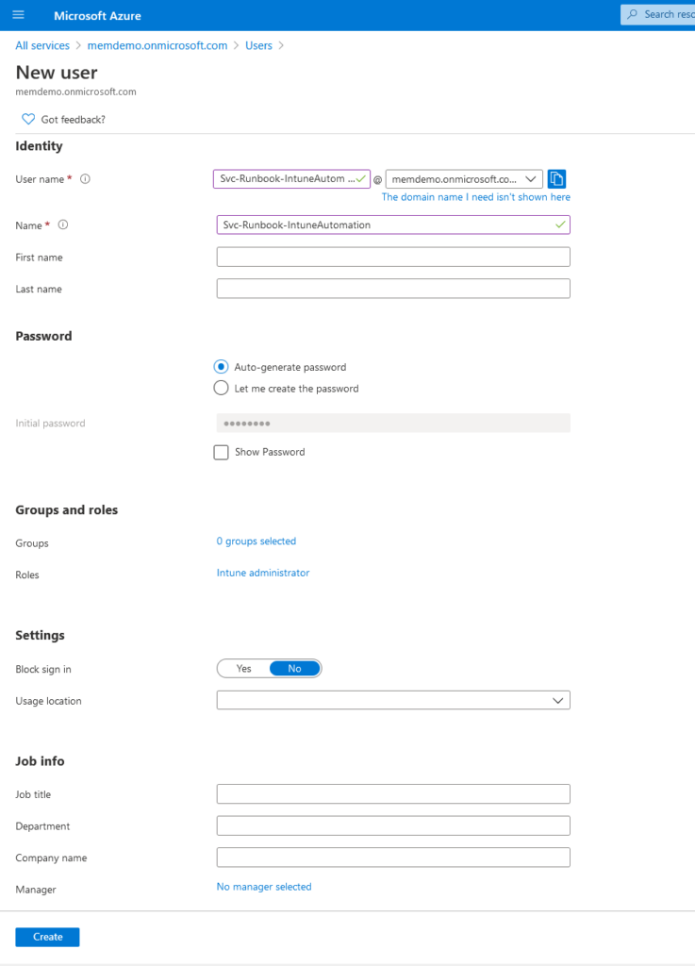Select Let me create the password

click(x=221, y=388)
